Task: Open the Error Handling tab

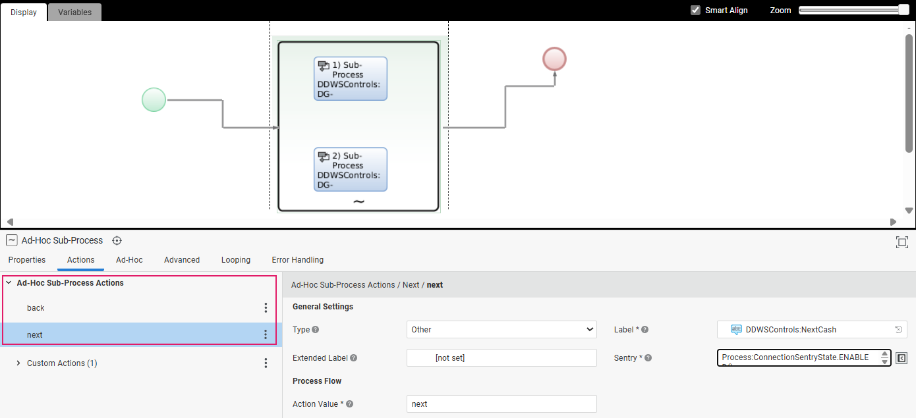Action: coord(297,260)
